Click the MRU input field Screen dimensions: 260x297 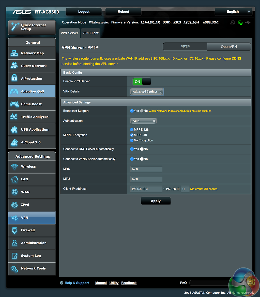pos(146,169)
